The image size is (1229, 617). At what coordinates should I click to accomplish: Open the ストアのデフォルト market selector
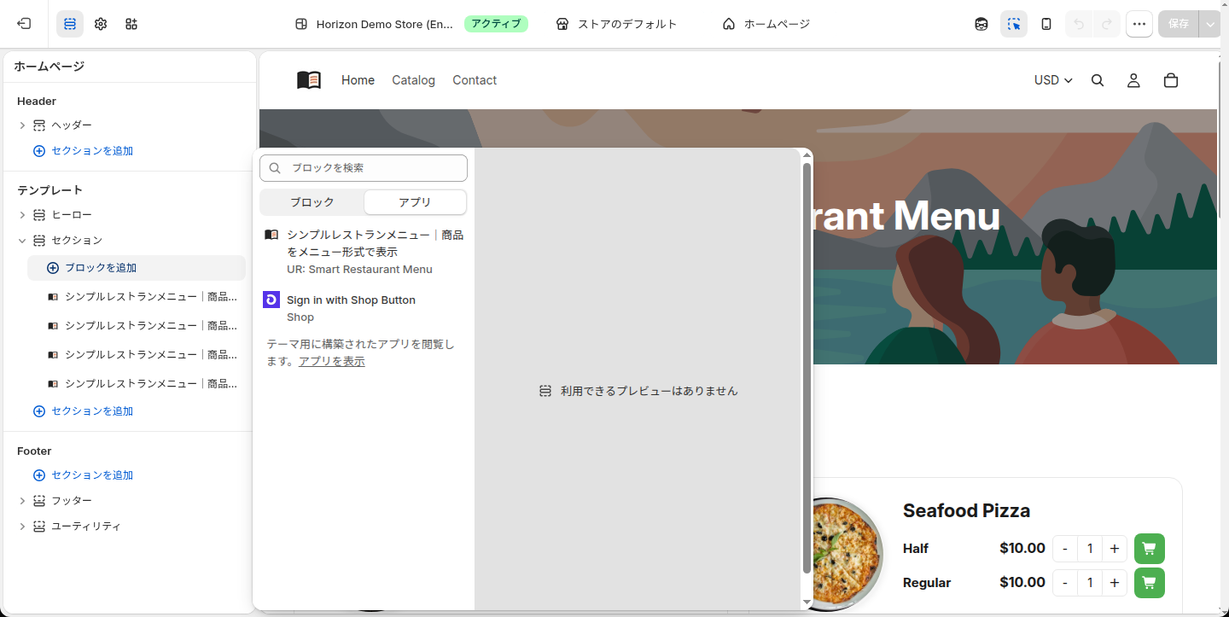tap(616, 24)
